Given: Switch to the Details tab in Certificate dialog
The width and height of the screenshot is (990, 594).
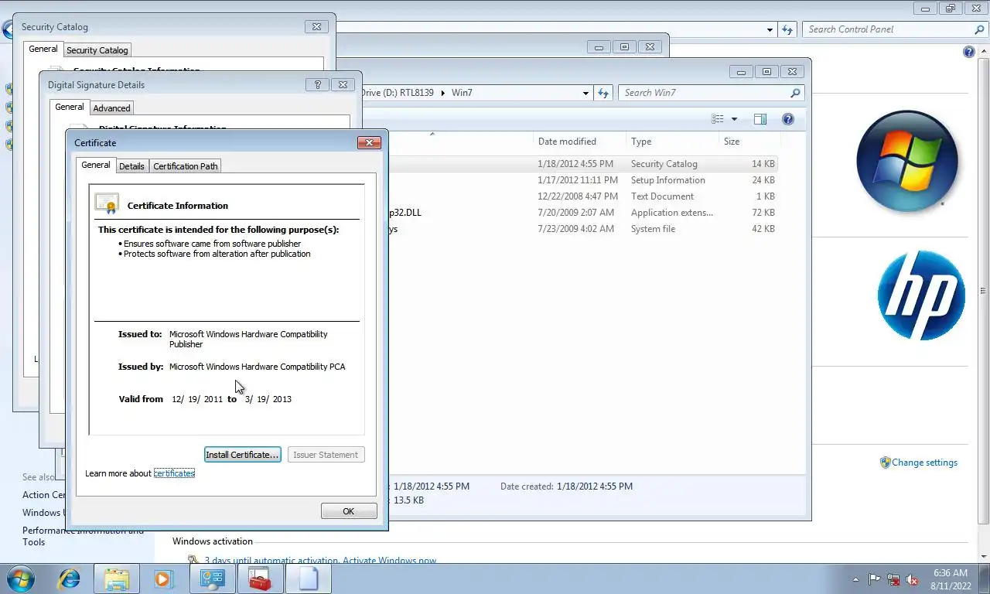Looking at the screenshot, I should coord(131,166).
